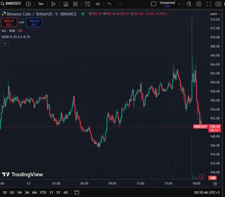Click the 108 volume value label on axis
This screenshot has width=225, height=197.
(213, 178)
